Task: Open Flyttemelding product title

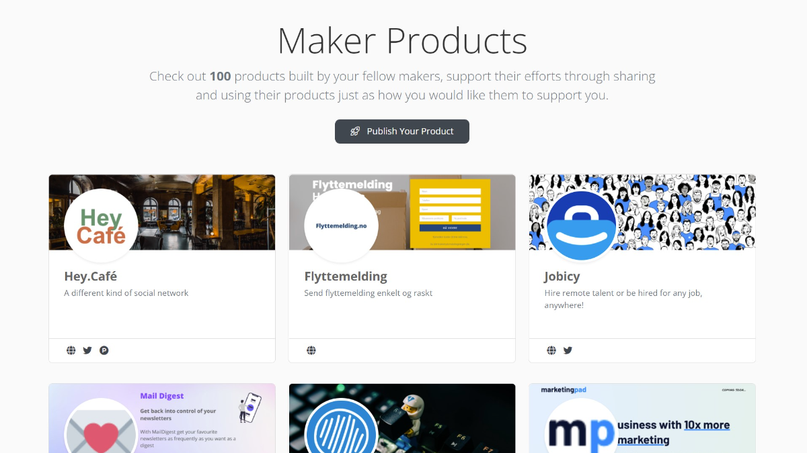Action: coord(346,276)
